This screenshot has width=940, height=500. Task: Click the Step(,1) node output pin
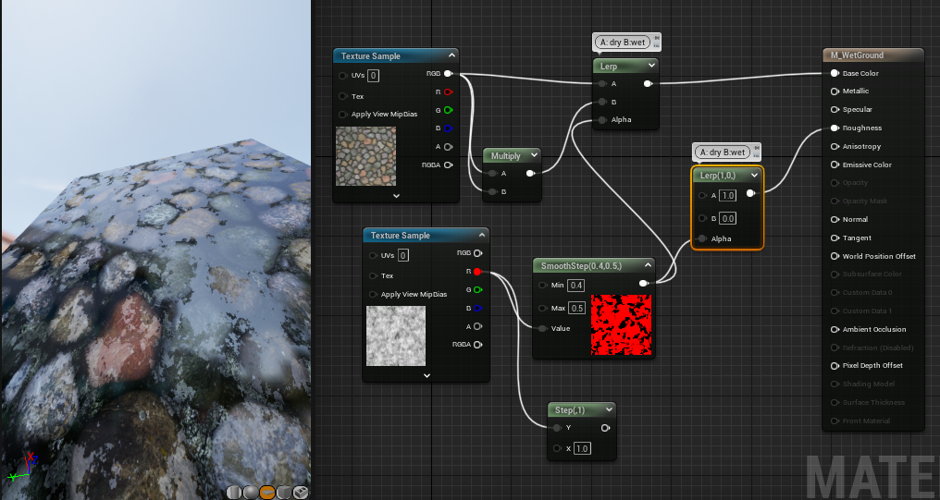coord(605,428)
